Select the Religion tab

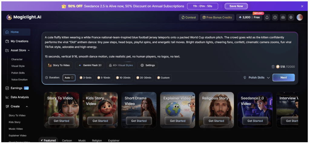(97, 140)
